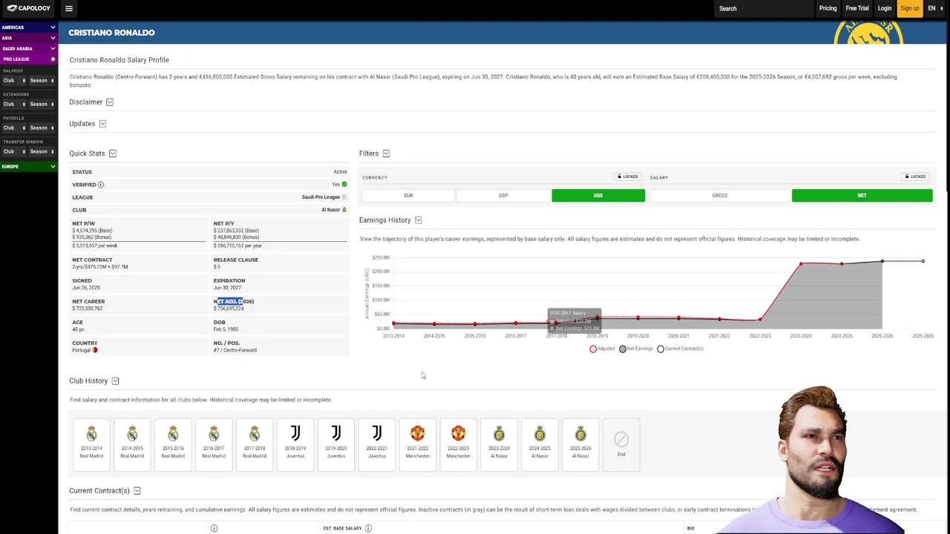Click the 2023-2024 data point on chart
The image size is (950, 534).
[801, 264]
